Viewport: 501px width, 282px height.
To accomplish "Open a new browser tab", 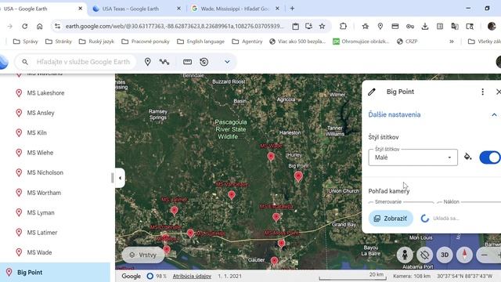I will coord(292,9).
